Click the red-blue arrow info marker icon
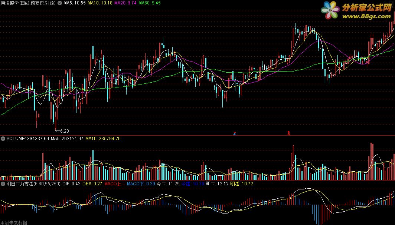This screenshot has height=225, width=395. 235,133
